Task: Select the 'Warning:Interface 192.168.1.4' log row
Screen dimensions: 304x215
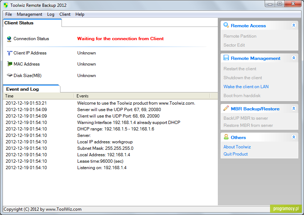Action: coord(110,122)
